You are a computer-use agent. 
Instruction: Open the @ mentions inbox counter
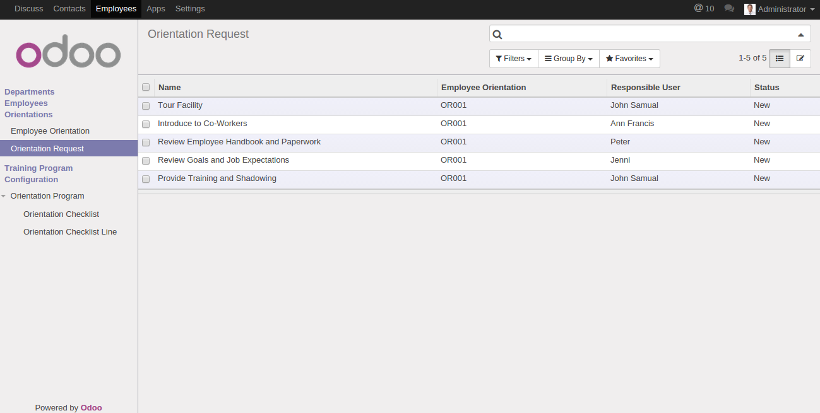[x=704, y=9]
